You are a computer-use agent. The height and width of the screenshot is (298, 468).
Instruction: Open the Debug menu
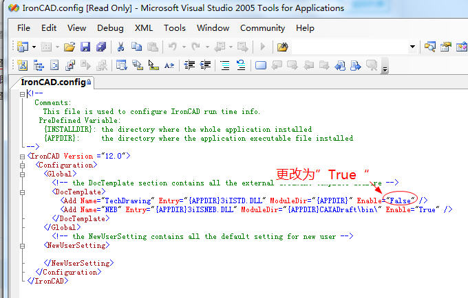(110, 28)
